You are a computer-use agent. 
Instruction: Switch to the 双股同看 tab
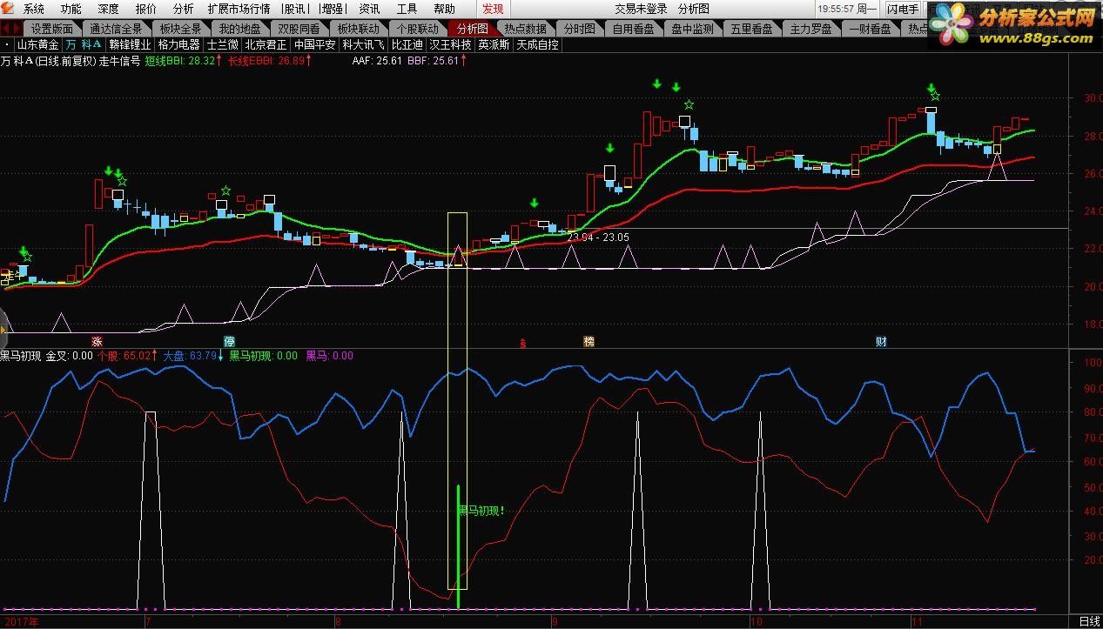pyautogui.click(x=299, y=29)
